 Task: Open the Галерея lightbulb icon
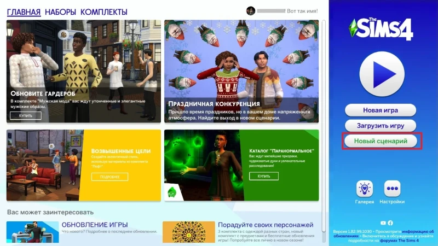coord(364,189)
